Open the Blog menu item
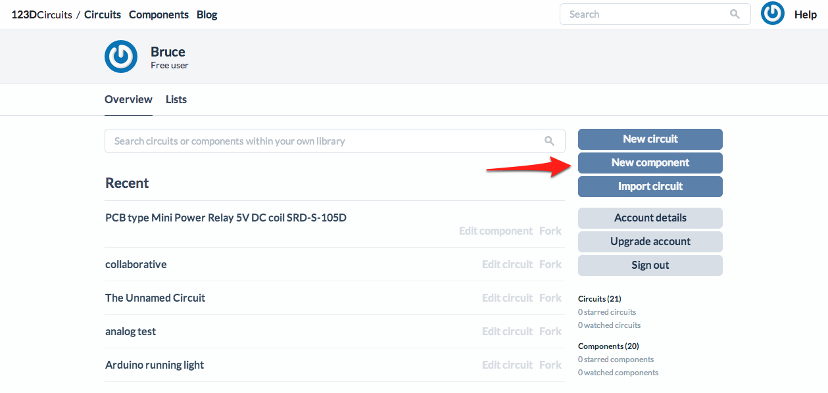 pyautogui.click(x=207, y=14)
